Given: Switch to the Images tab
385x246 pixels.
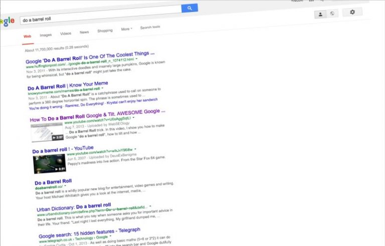Looking at the screenshot, I should click(46, 35).
